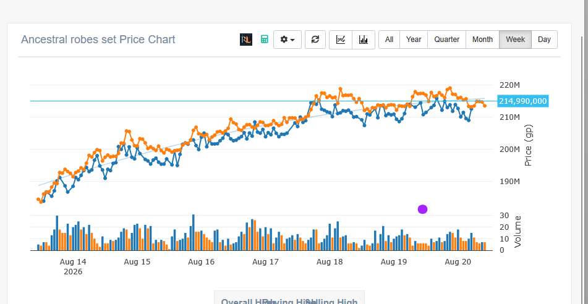The width and height of the screenshot is (588, 304).
Task: Click the Ancestral robes set Price Chart title
Action: pos(98,40)
